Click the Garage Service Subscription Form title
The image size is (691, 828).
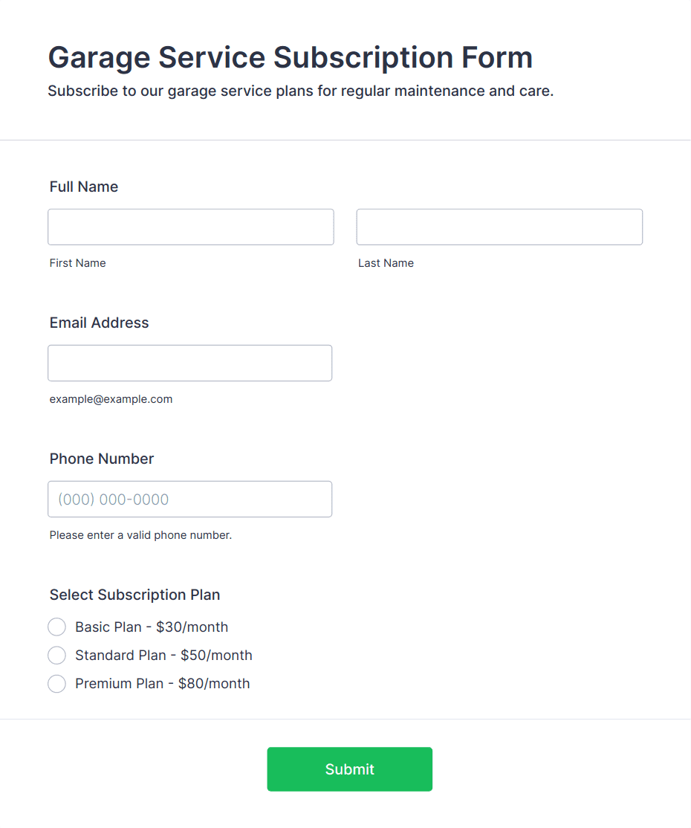pos(291,57)
